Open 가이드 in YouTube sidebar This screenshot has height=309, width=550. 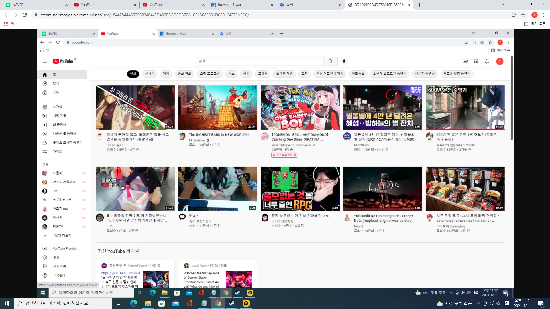[x=62, y=152]
